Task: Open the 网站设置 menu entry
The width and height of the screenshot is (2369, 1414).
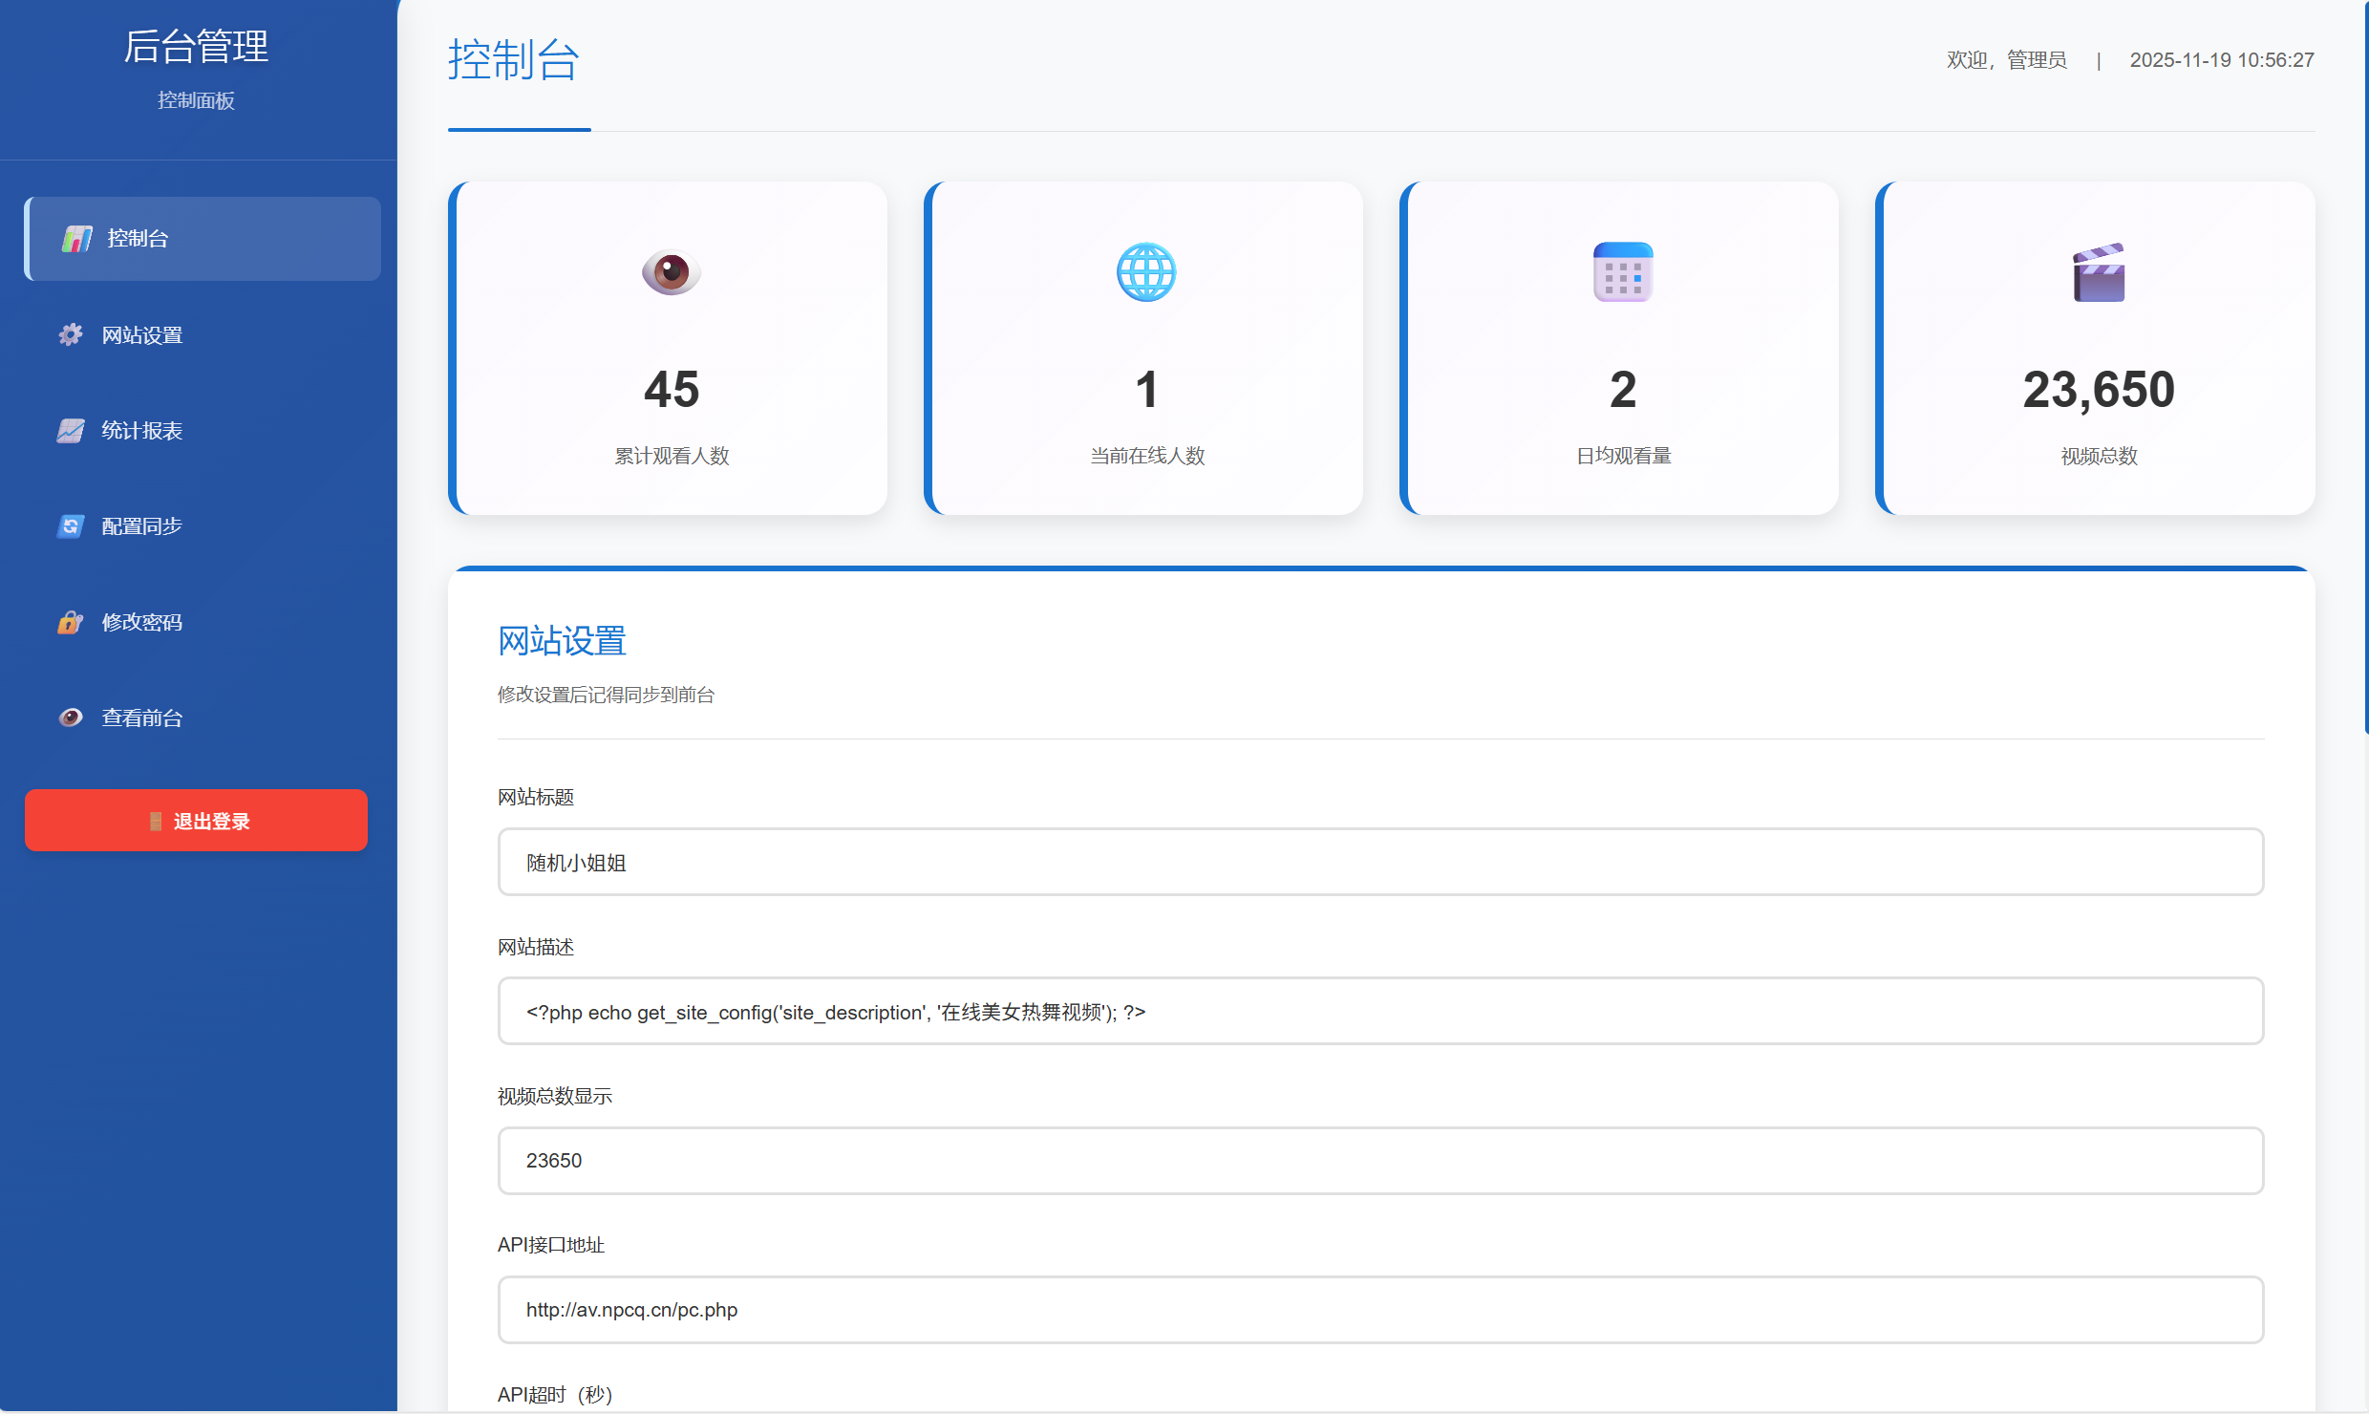Action: [x=143, y=334]
